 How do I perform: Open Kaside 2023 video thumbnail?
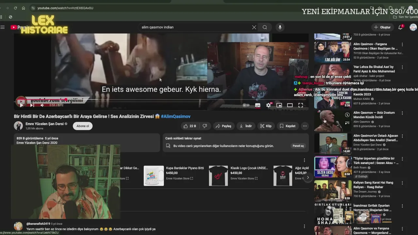(333, 98)
